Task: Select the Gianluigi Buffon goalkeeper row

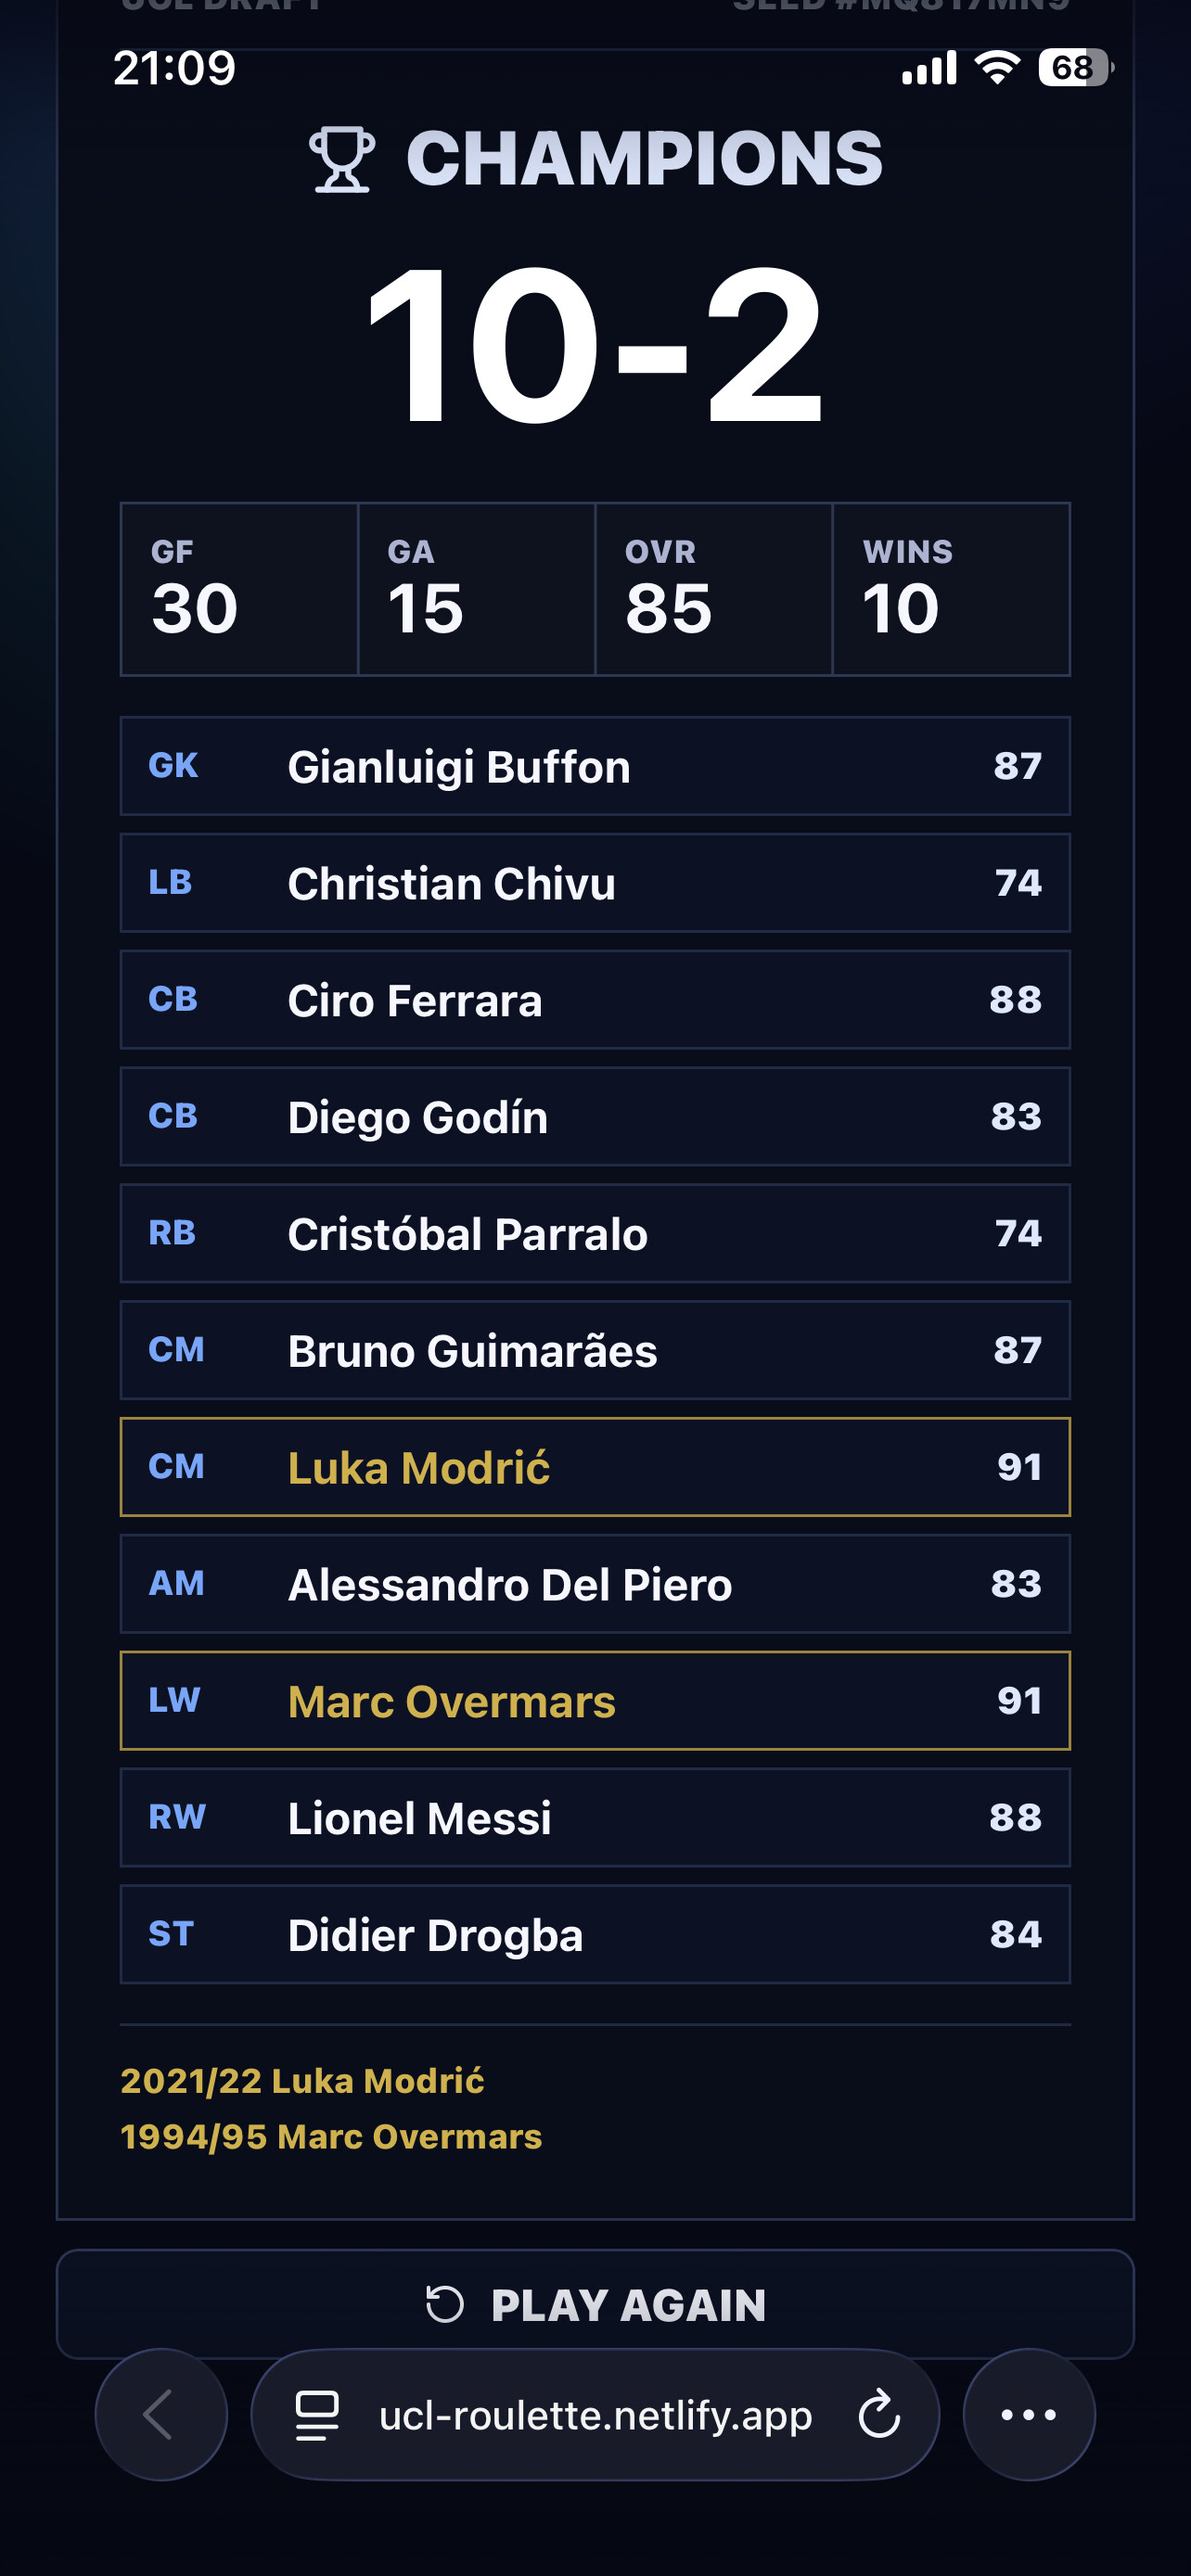Action: coord(595,766)
